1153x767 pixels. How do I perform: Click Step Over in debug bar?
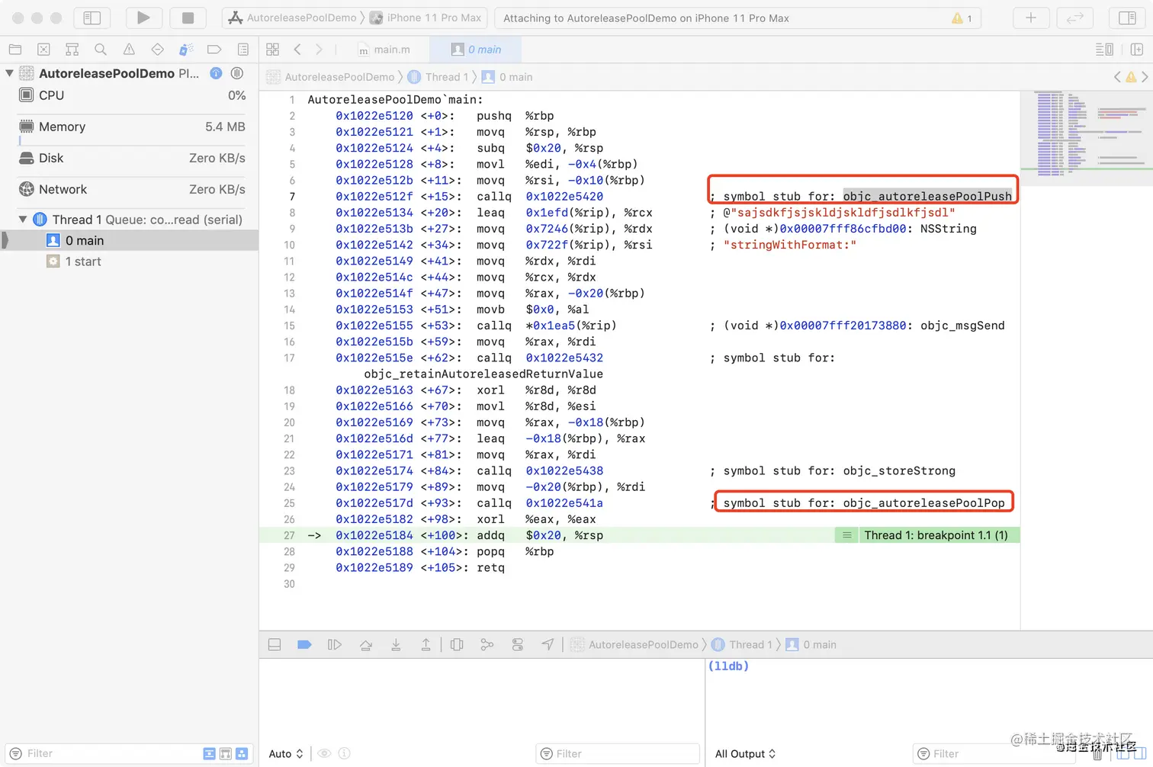pyautogui.click(x=365, y=645)
